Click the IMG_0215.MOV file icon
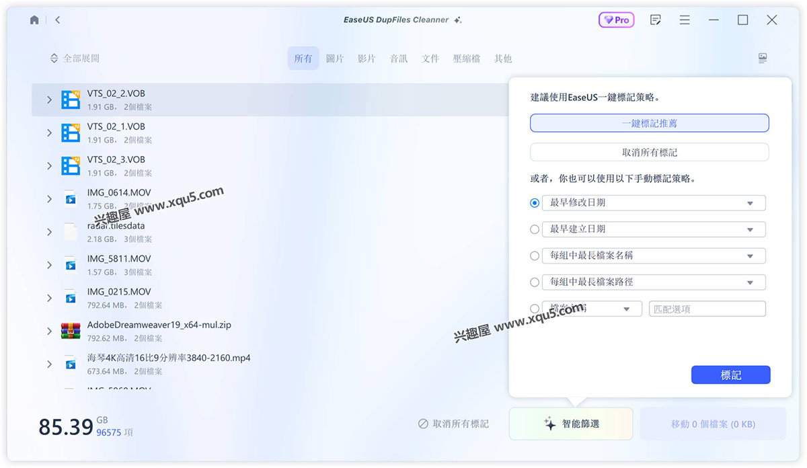The image size is (807, 468). (x=71, y=297)
